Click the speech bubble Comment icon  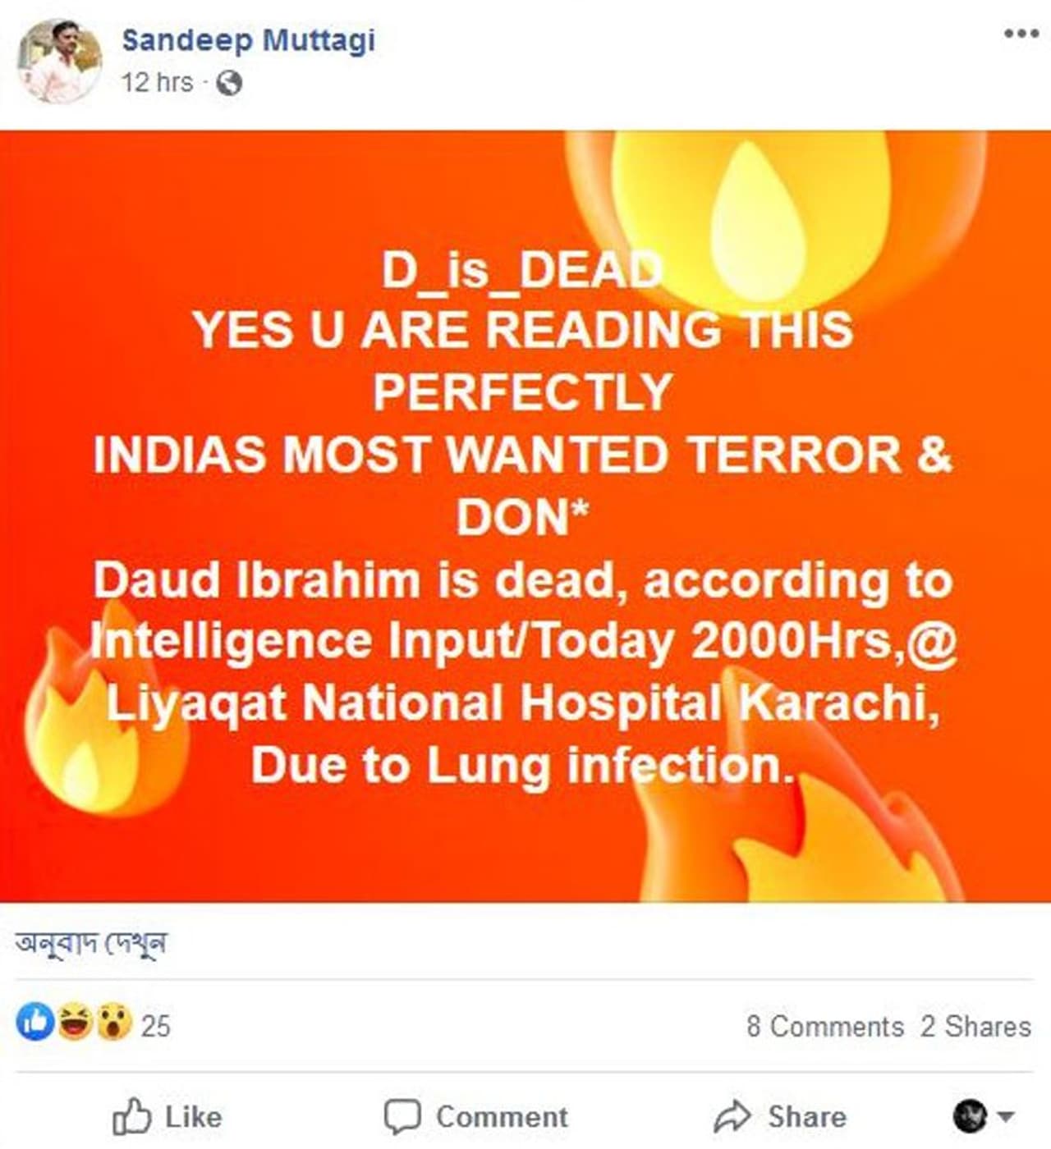(402, 1117)
